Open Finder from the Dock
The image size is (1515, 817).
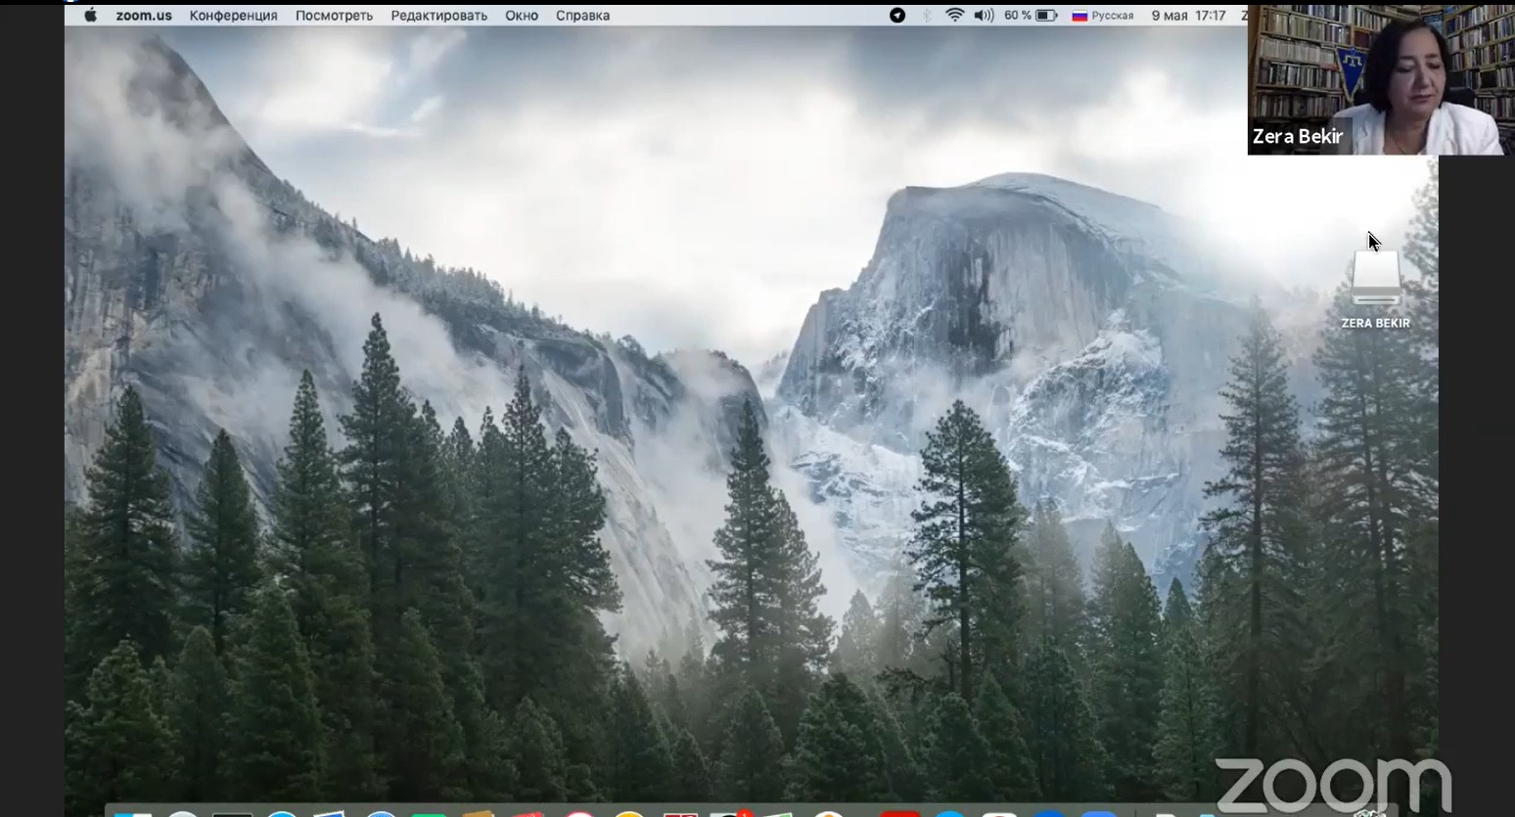[132, 812]
